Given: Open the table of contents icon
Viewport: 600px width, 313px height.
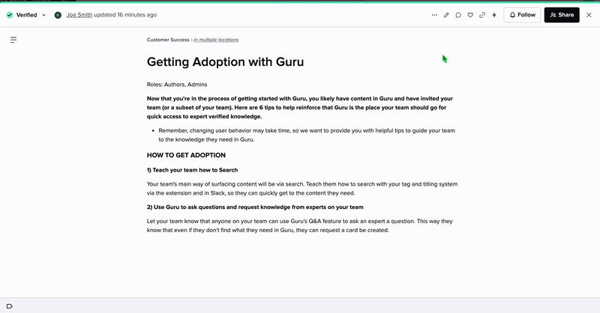Looking at the screenshot, I should pyautogui.click(x=13, y=40).
